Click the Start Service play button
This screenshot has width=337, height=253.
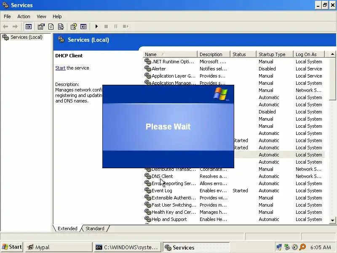[x=96, y=27]
